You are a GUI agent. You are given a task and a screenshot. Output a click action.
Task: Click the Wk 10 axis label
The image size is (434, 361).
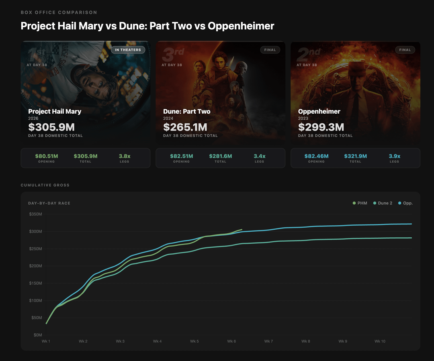point(380,341)
